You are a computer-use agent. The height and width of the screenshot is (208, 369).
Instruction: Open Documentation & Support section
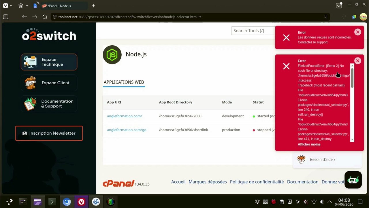pyautogui.click(x=49, y=103)
